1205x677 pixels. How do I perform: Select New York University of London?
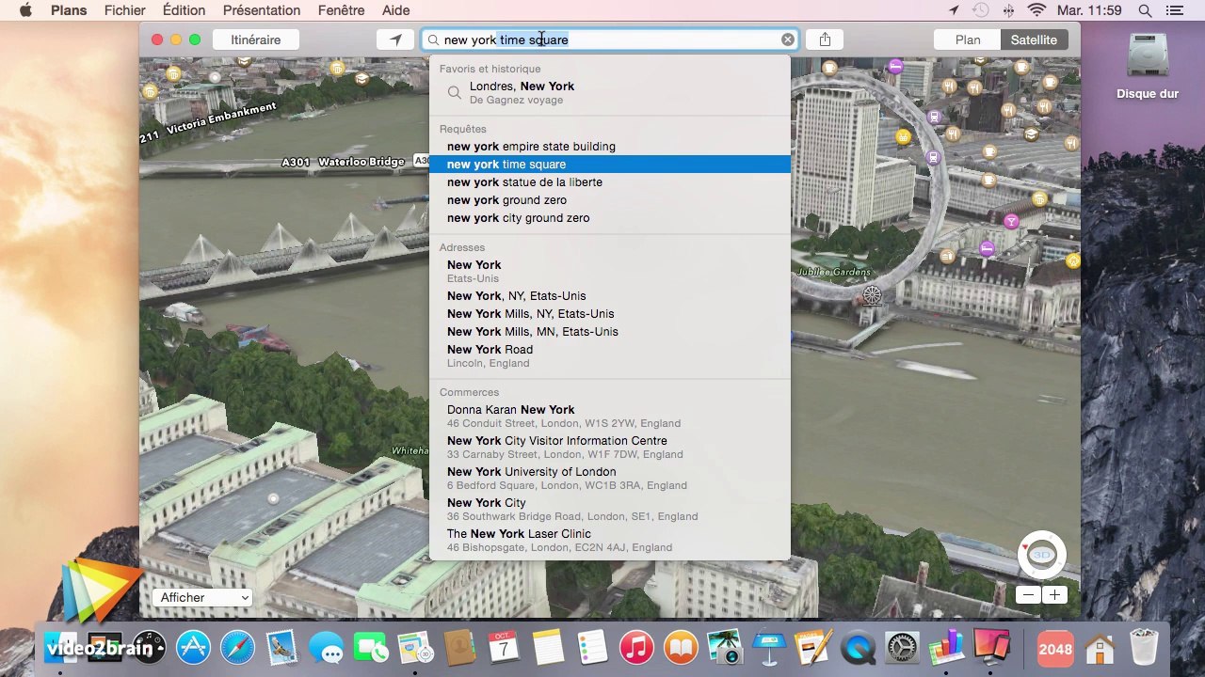610,478
